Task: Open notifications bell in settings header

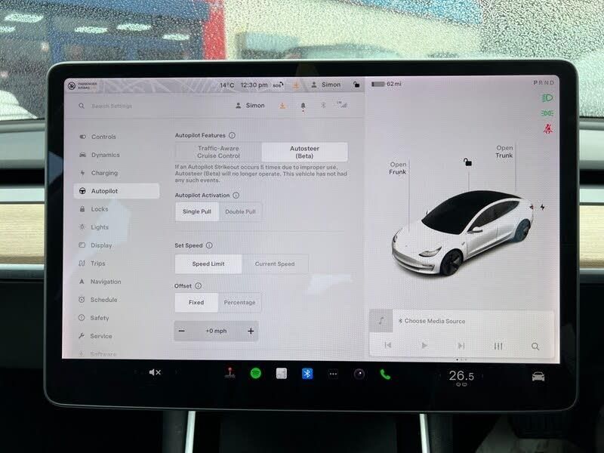Action: [304, 106]
